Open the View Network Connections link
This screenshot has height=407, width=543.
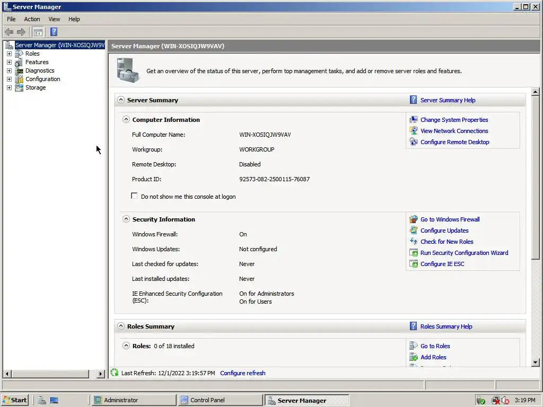454,131
